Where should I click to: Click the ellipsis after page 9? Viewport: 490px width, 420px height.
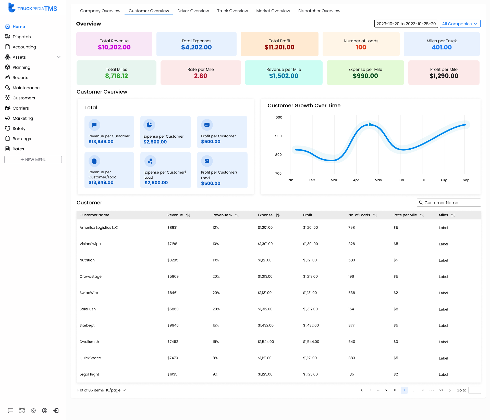[x=432, y=390]
